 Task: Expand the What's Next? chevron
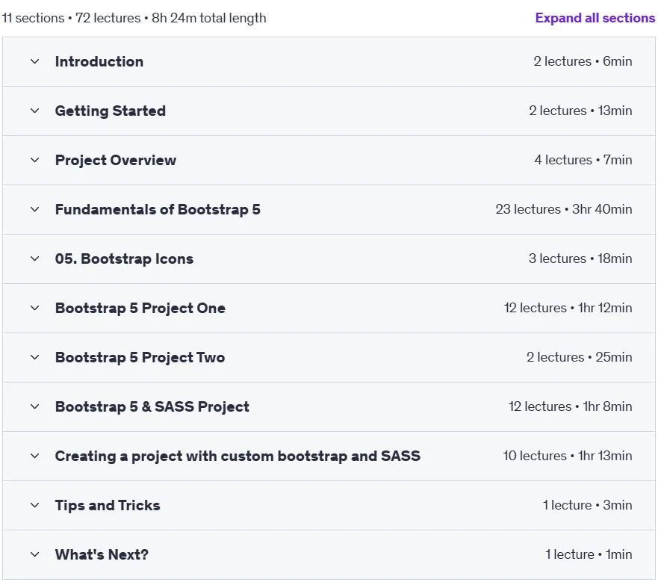point(35,555)
